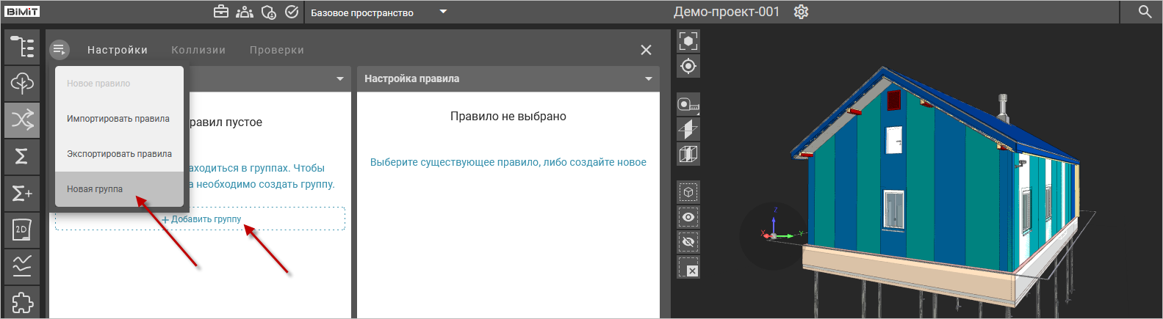Open the Базовое пространство dropdown
This screenshot has width=1163, height=319.
click(x=378, y=12)
